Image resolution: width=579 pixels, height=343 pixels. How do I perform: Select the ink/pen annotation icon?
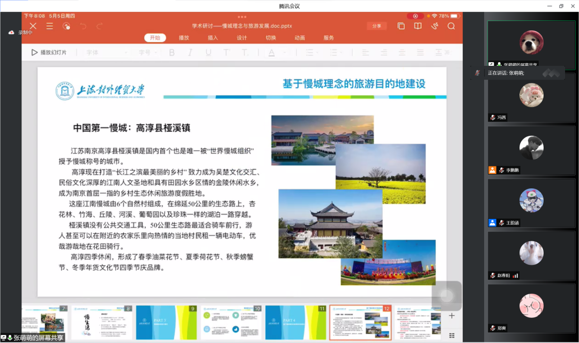(435, 25)
